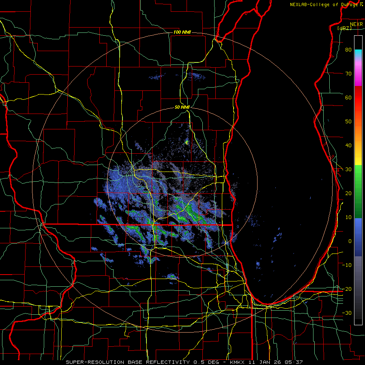This screenshot has height=365, width=365.
Task: Click the 30 value on the dBZ scale
Action: 348,170
